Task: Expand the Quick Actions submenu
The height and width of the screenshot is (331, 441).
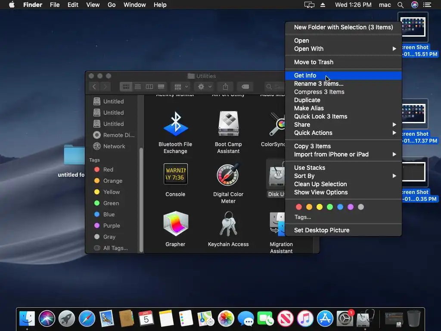Action: [x=343, y=133]
